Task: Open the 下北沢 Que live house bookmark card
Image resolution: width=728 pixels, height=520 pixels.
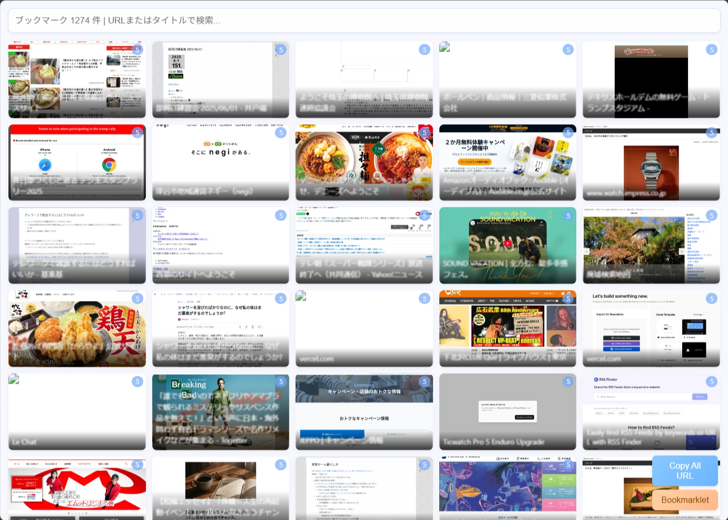Action: click(508, 328)
